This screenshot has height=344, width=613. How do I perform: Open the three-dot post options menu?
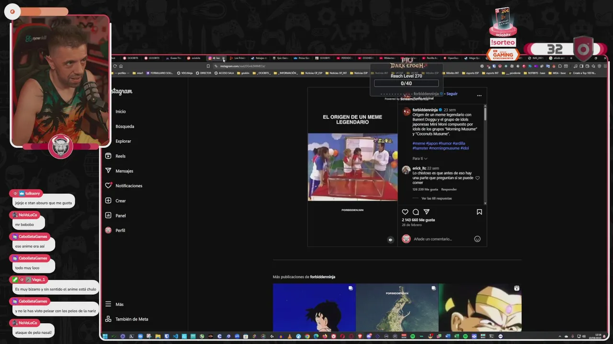tap(479, 96)
